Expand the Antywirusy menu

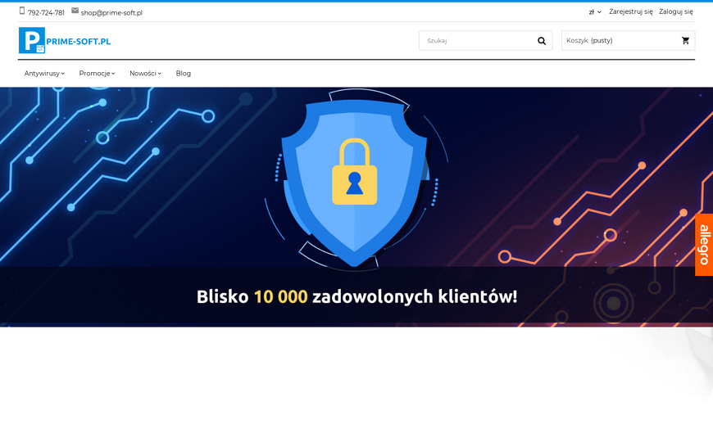click(44, 73)
